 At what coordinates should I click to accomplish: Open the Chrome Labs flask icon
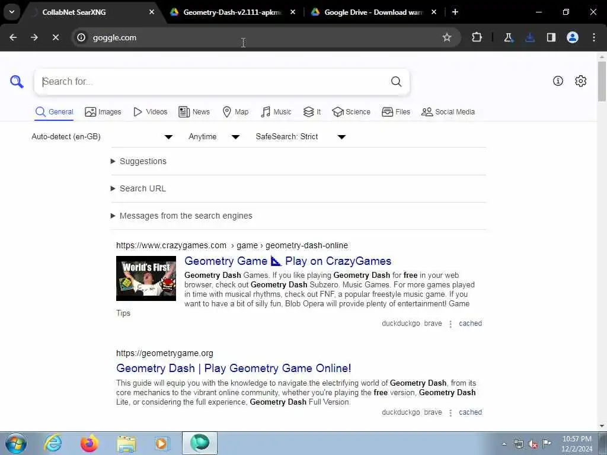(508, 37)
